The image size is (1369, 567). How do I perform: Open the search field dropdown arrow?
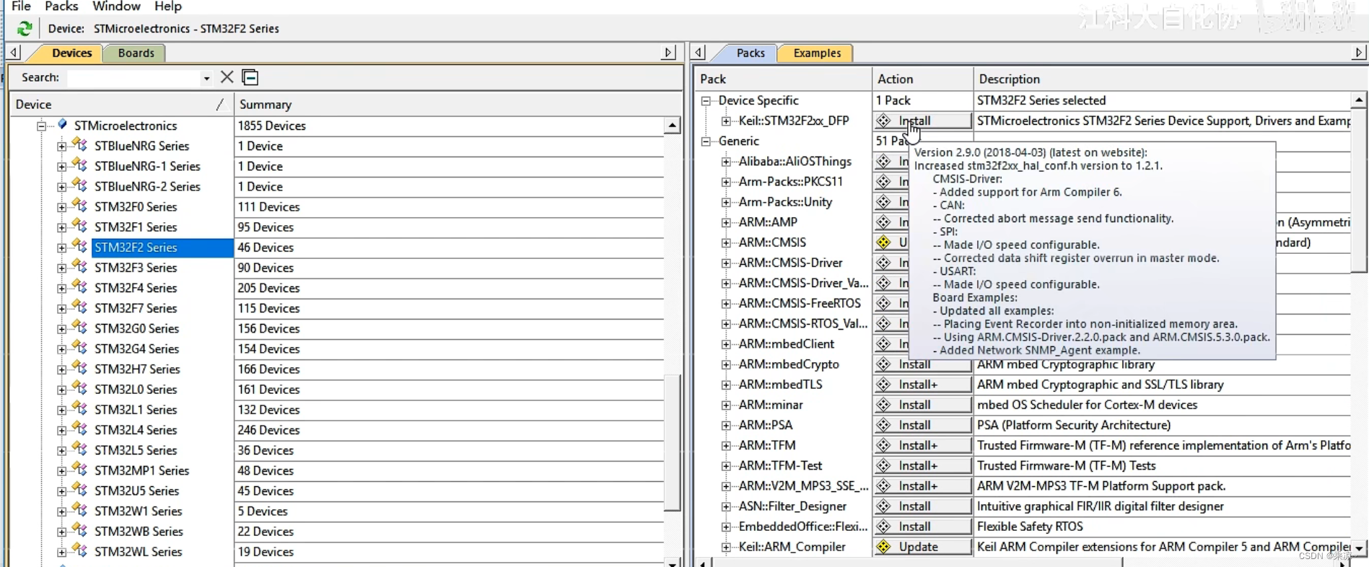point(206,78)
